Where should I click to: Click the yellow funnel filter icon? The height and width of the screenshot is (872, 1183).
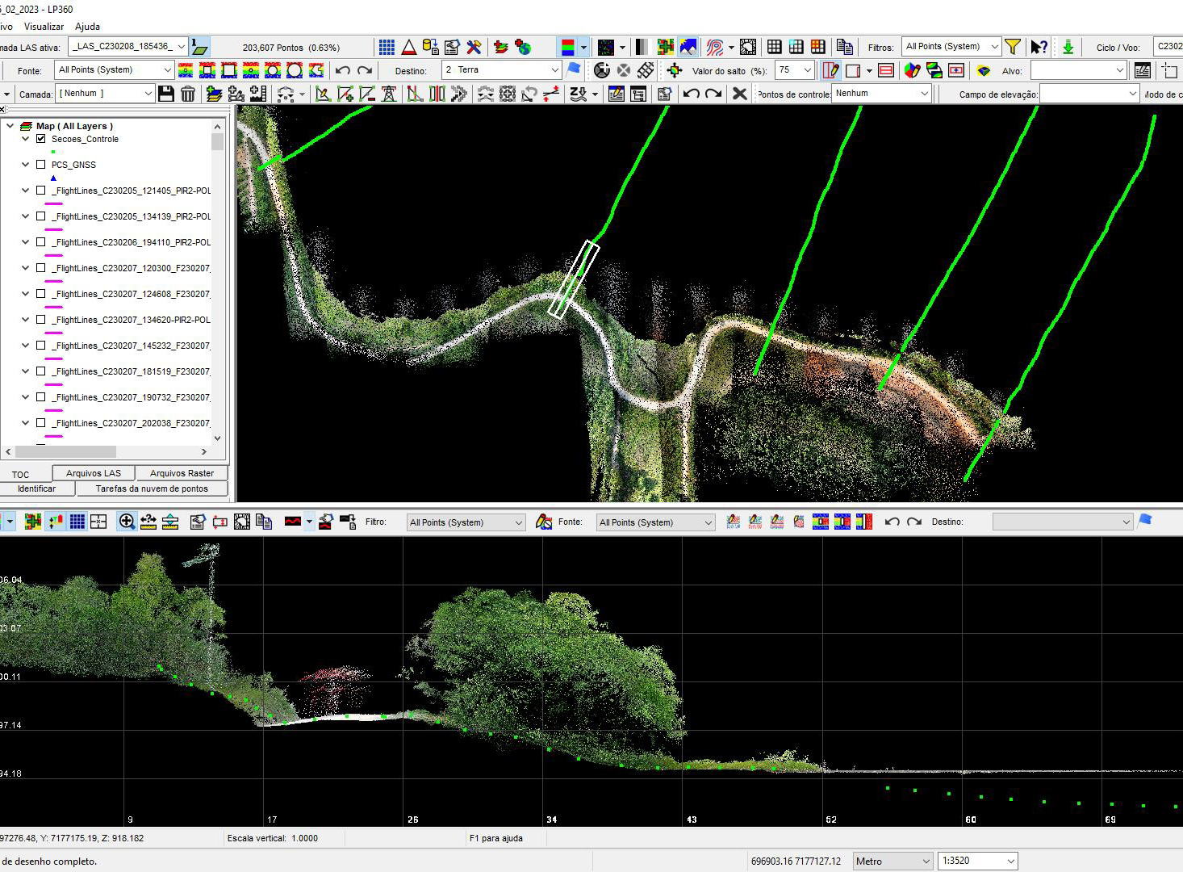click(x=1013, y=47)
